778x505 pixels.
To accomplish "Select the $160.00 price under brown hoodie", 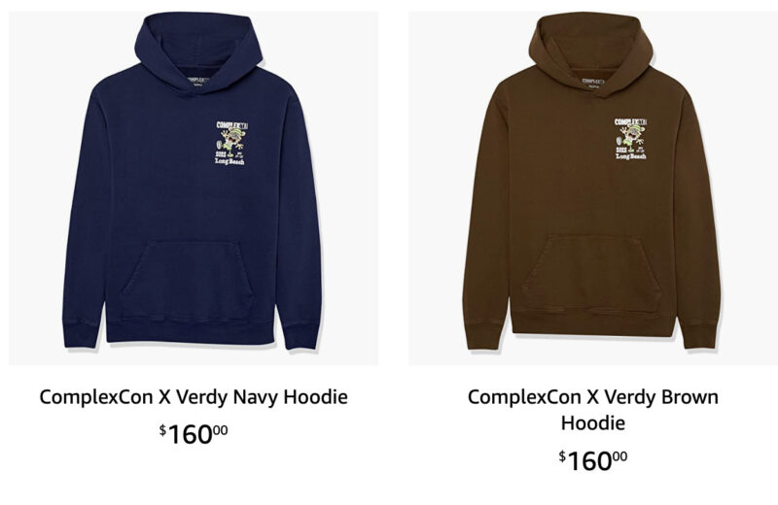I will pos(593,461).
